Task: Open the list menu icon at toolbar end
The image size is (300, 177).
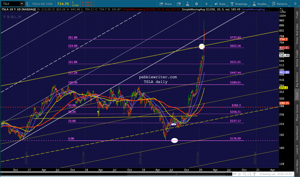Action: 295,4
